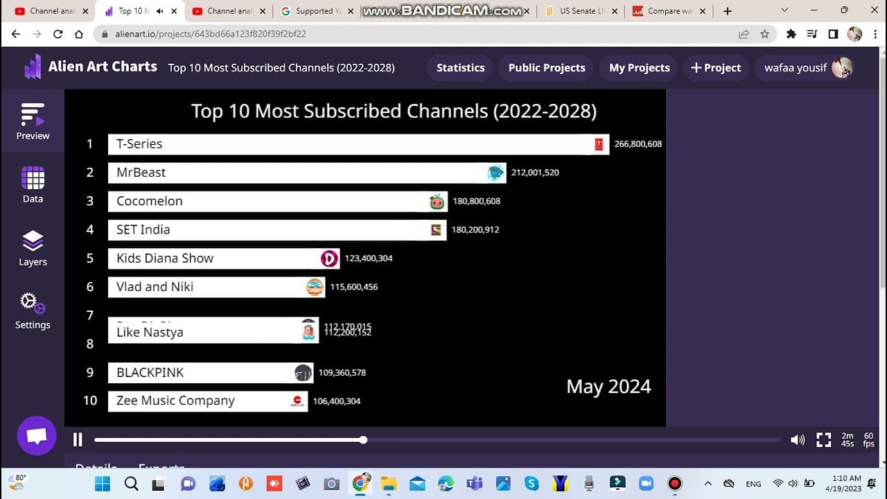This screenshot has height=499, width=887.
Task: Mute audio icon on Top 10 tab
Action: click(160, 11)
